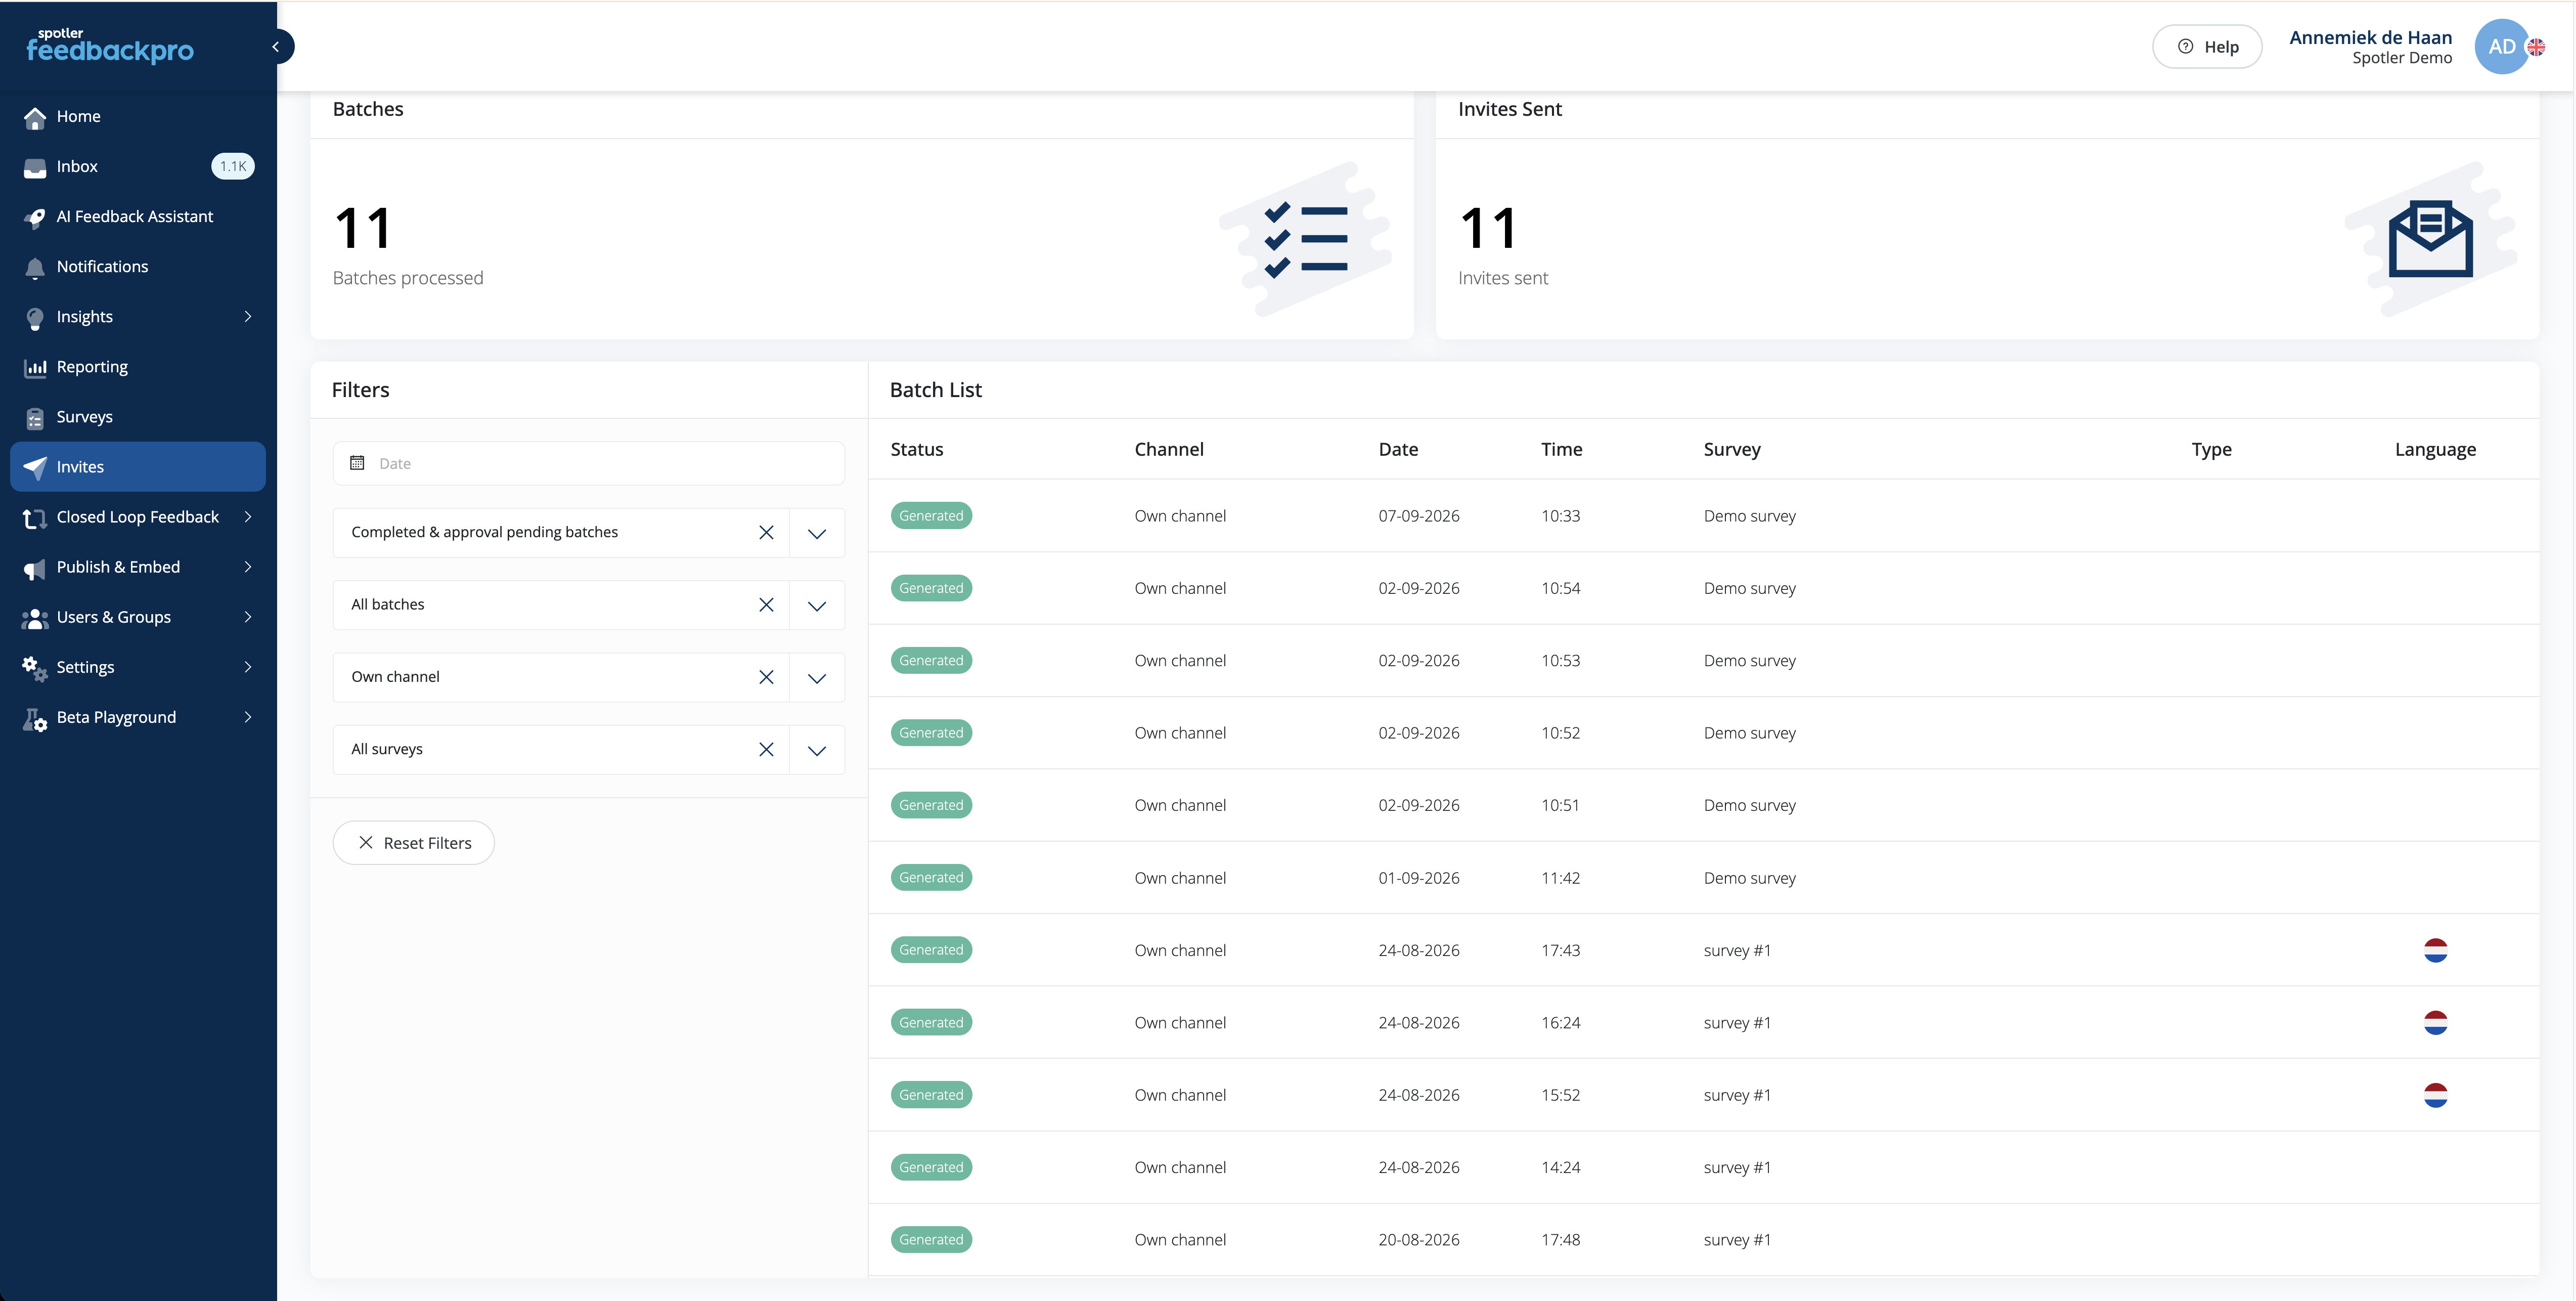Open the All surveys dropdown arrow
The image size is (2576, 1301).
817,750
